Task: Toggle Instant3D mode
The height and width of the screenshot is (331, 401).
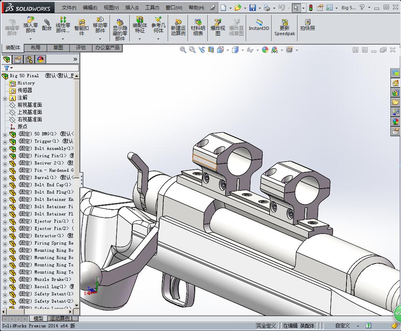Action: (259, 25)
